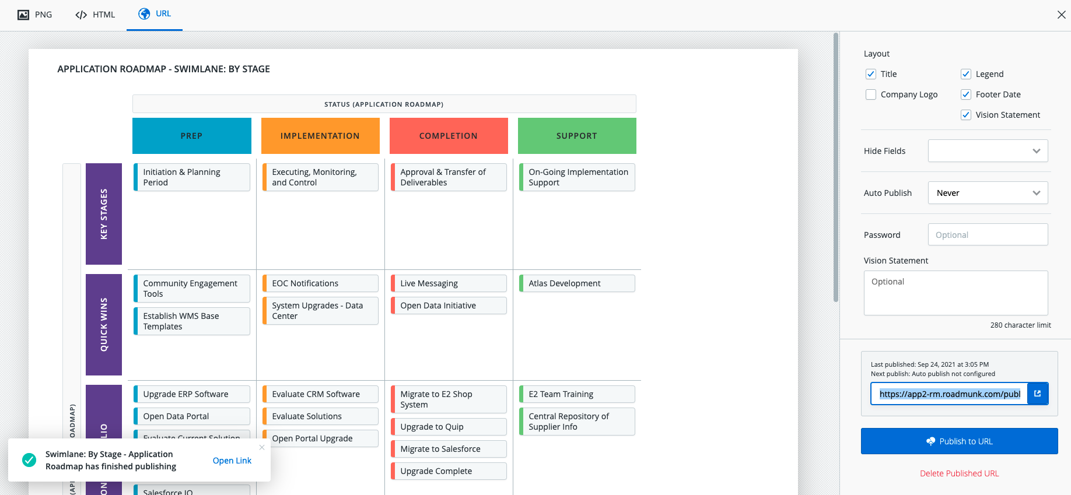This screenshot has height=495, width=1071.
Task: Click the preview vertical scrollbar
Action: (836, 168)
